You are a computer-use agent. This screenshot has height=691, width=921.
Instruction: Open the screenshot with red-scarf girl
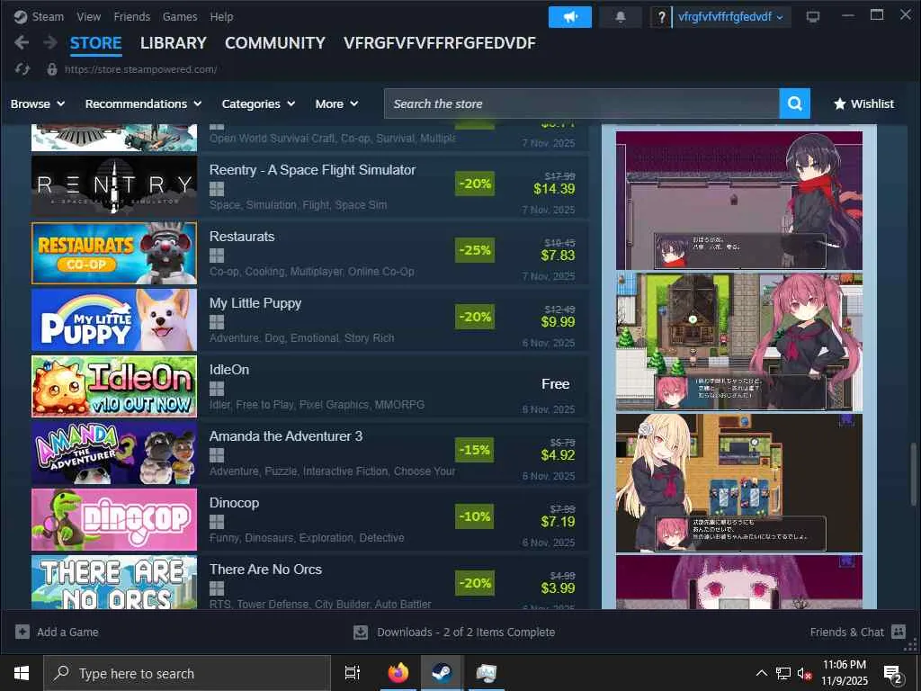point(739,200)
